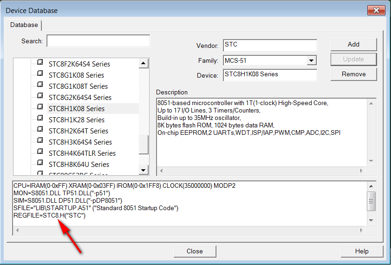This screenshot has height=265, width=391.
Task: Choose STC8G1K08T Series entry
Action: [78, 86]
